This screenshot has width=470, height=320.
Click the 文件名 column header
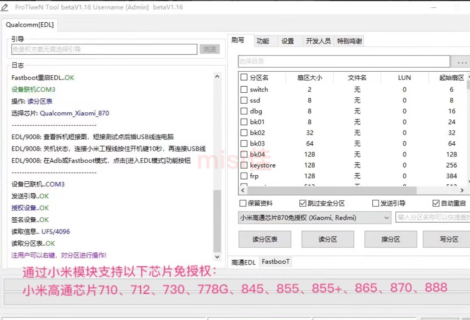click(x=357, y=78)
